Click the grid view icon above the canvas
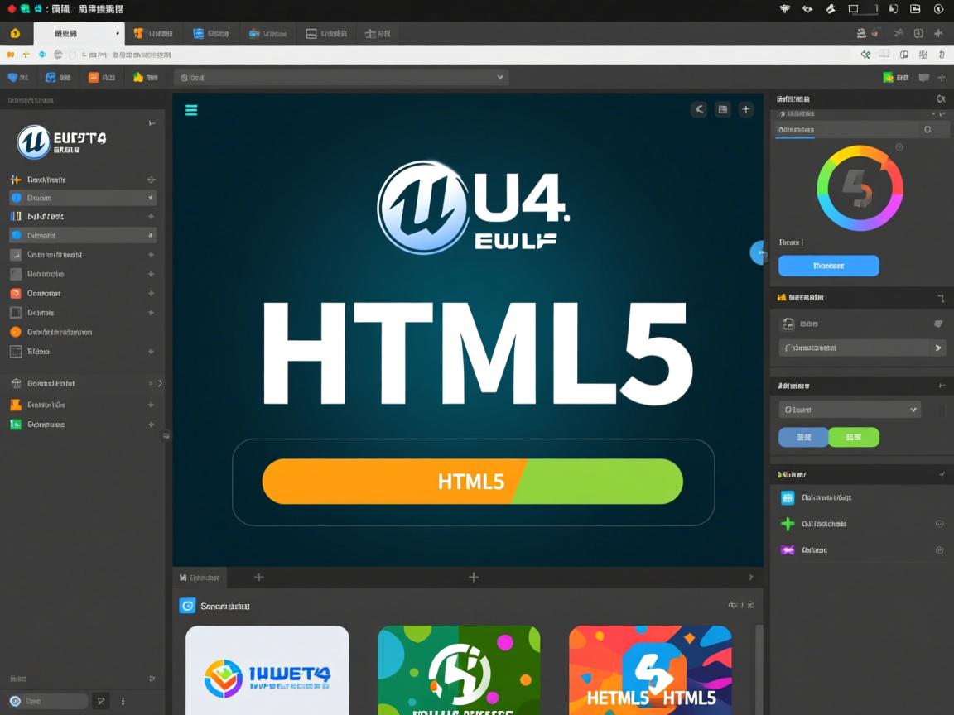954x715 pixels. [721, 108]
